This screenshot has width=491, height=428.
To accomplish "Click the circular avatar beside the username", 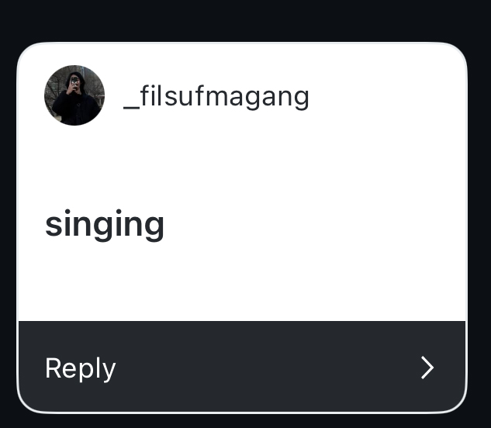I will point(74,95).
